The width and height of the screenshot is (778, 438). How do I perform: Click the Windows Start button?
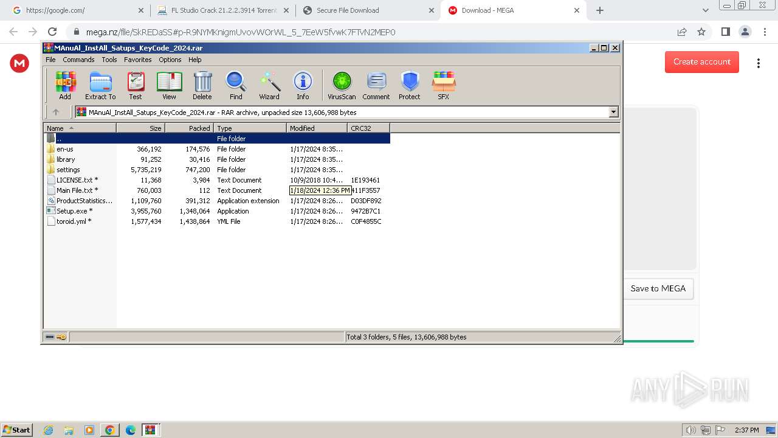click(16, 430)
